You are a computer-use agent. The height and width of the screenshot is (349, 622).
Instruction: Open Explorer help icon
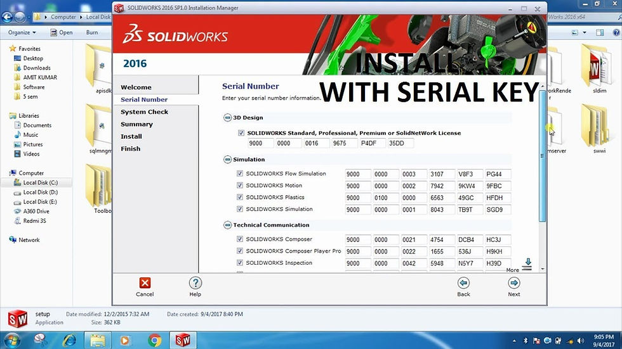click(616, 32)
